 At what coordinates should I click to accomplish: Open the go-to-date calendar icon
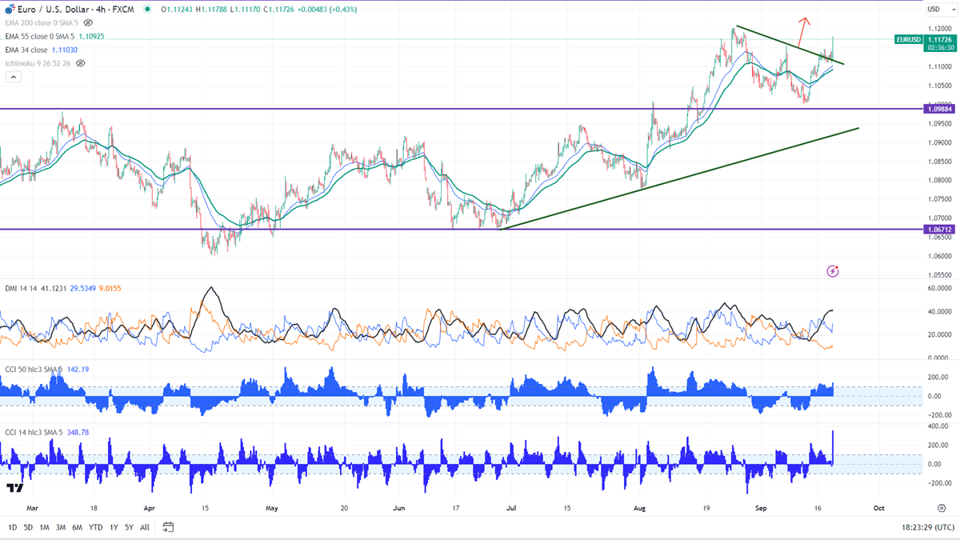pyautogui.click(x=168, y=527)
